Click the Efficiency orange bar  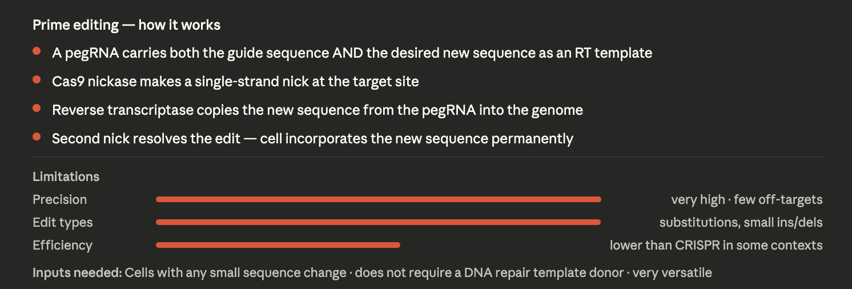click(278, 245)
